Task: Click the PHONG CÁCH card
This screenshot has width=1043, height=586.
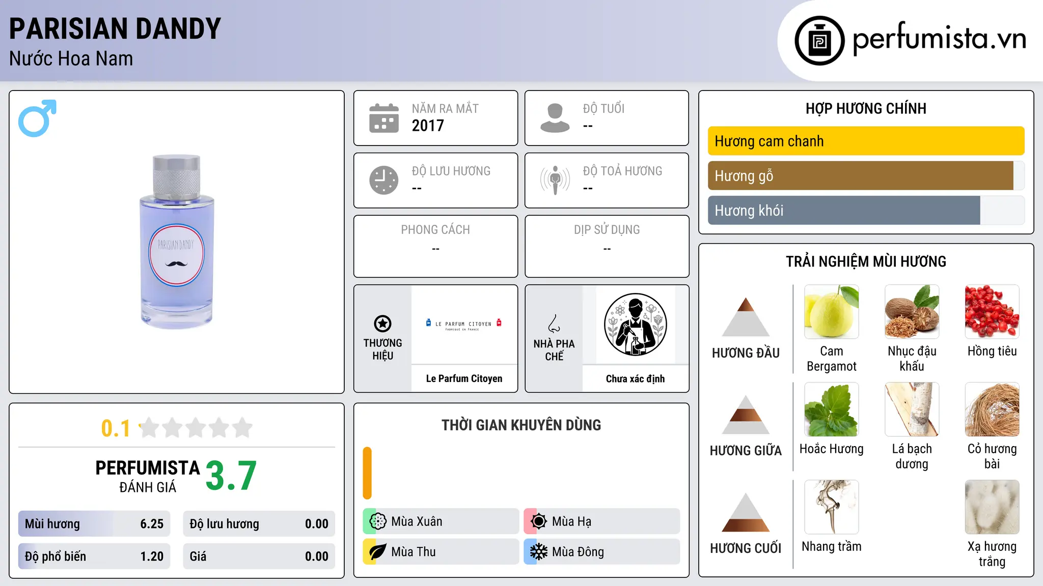Action: (435, 246)
